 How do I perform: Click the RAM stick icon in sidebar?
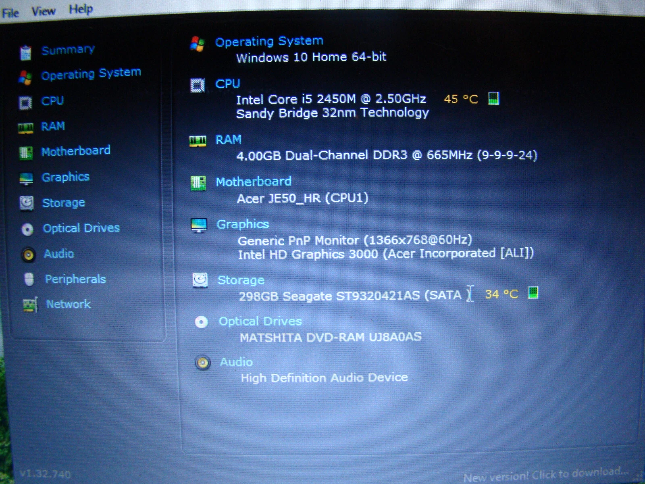tap(25, 128)
